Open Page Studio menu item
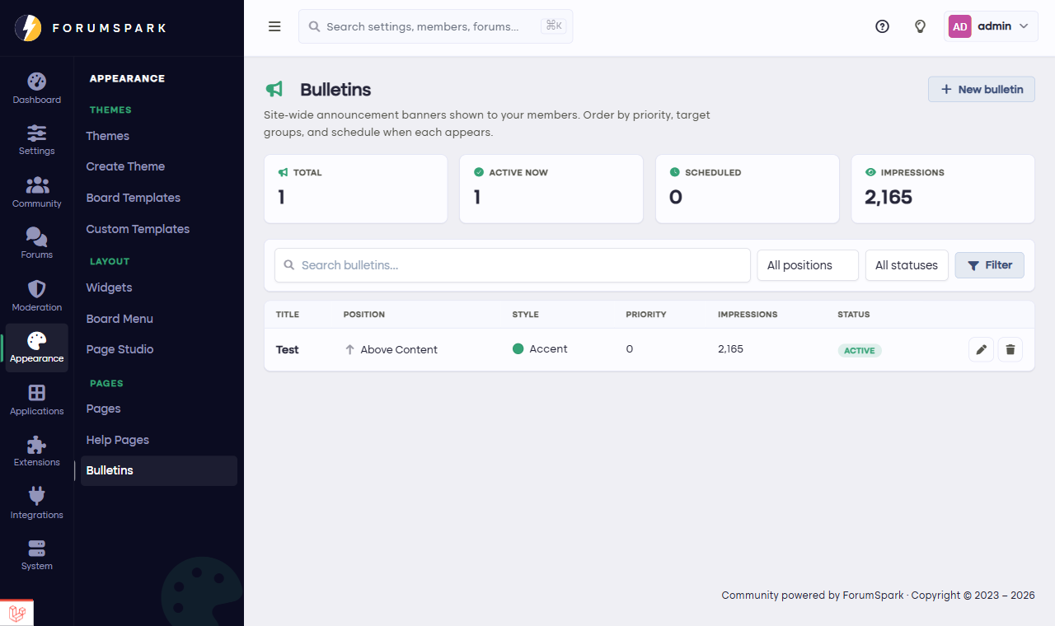 coord(120,349)
